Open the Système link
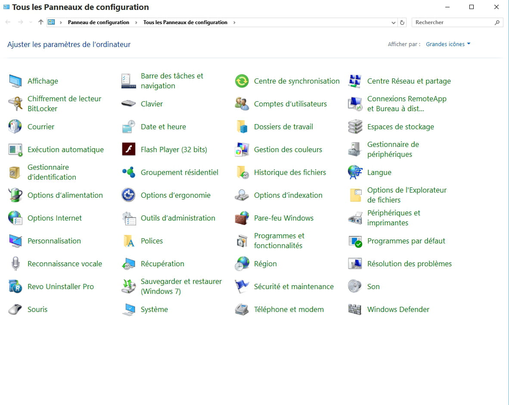The image size is (509, 405). (154, 309)
